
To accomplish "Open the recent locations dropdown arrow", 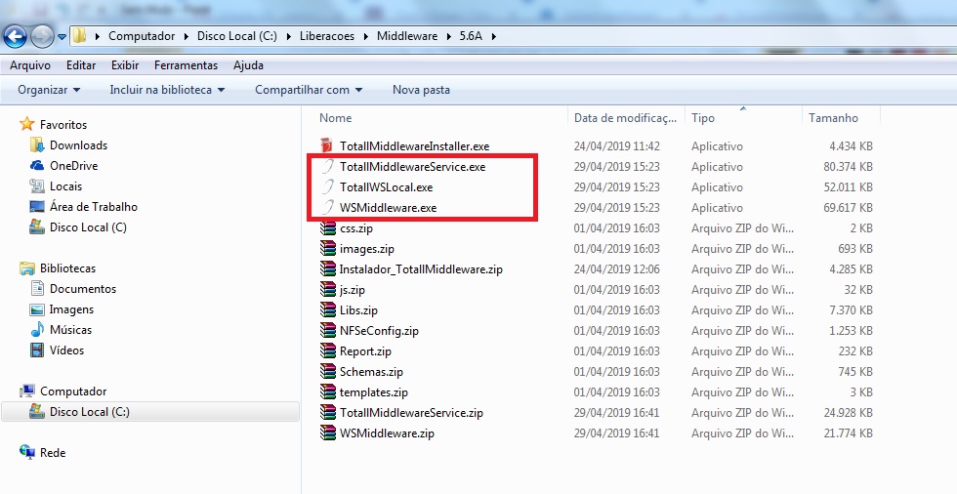I will point(62,36).
